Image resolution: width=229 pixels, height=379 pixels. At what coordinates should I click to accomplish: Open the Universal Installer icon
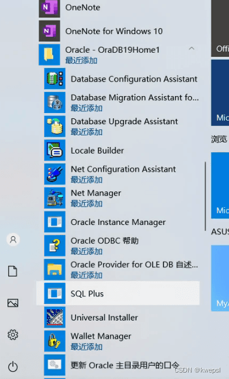point(54,317)
